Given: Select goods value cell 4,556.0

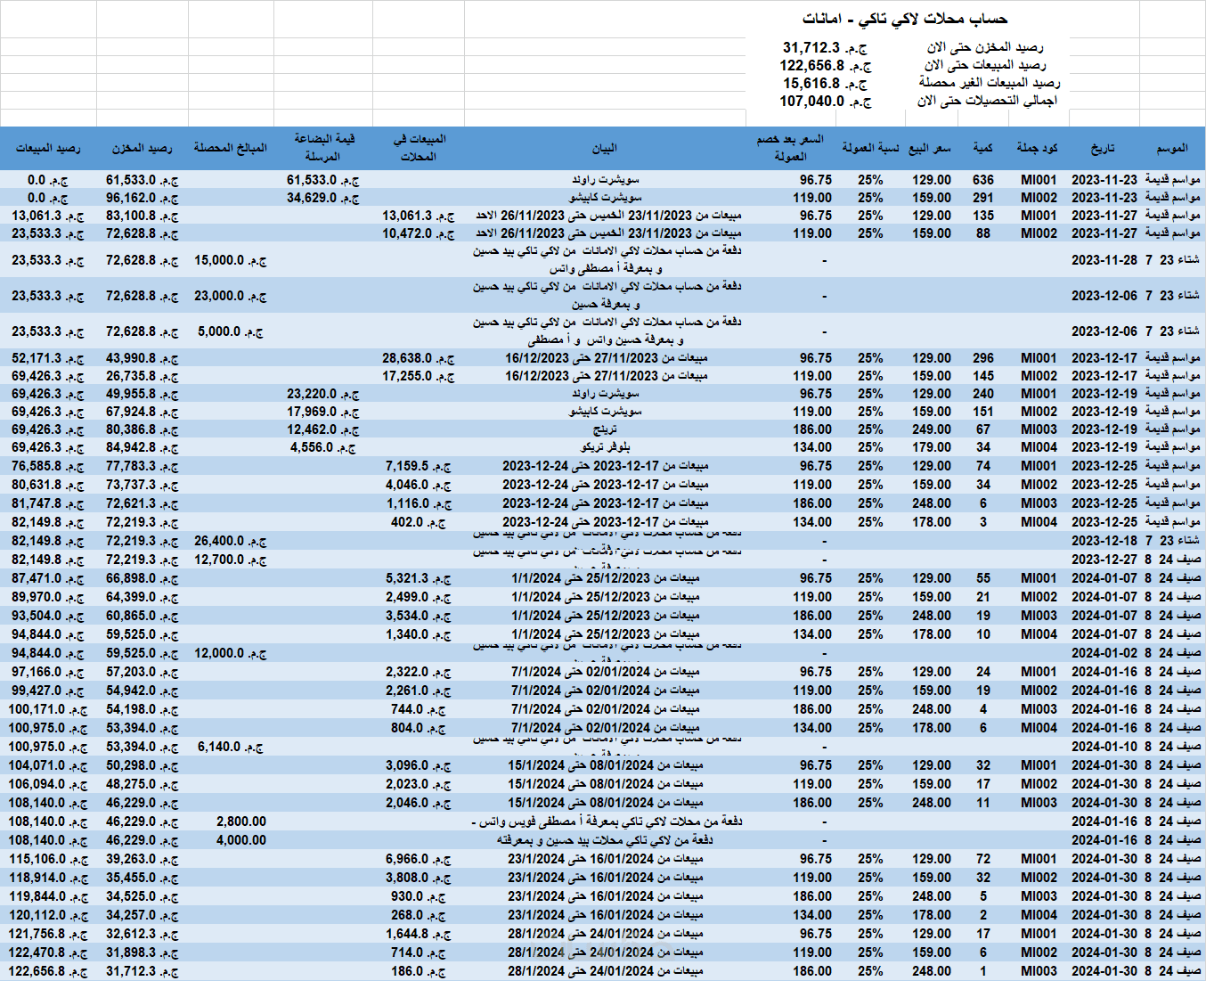Looking at the screenshot, I should pyautogui.click(x=322, y=446).
